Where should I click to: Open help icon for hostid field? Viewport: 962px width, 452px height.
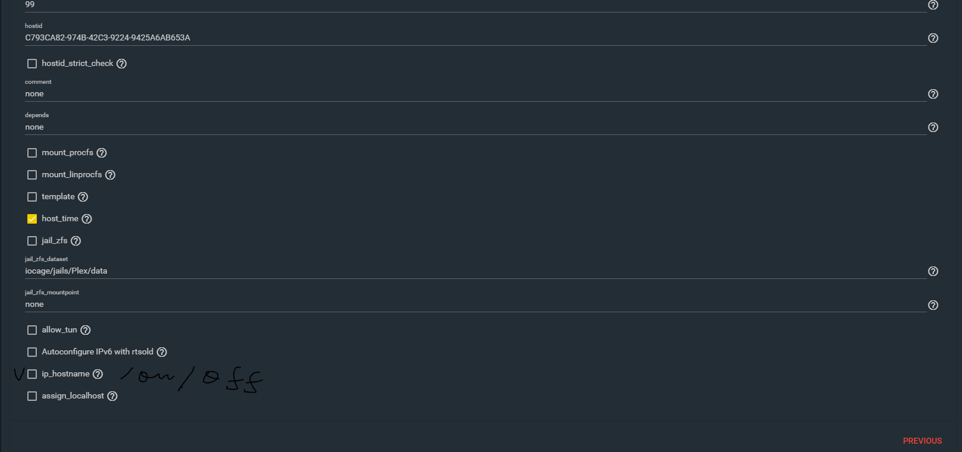[933, 38]
